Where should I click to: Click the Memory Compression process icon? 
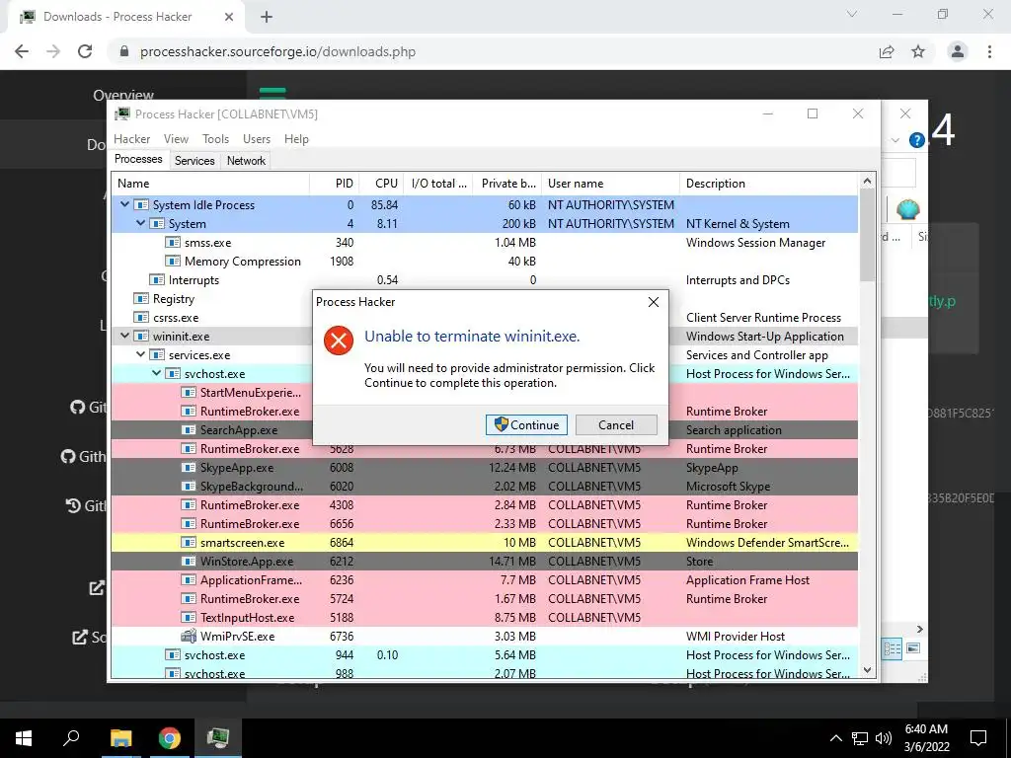click(x=172, y=261)
